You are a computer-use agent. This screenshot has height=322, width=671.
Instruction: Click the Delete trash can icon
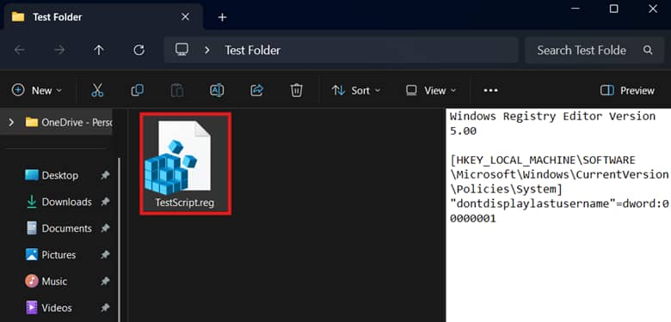pos(297,90)
